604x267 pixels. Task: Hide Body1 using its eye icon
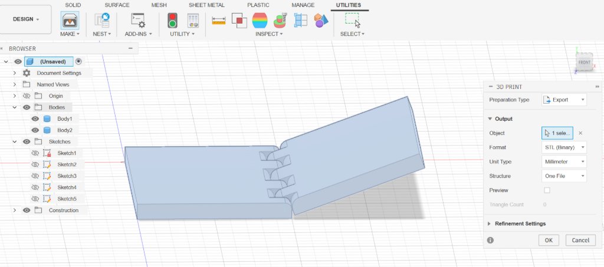(35, 119)
